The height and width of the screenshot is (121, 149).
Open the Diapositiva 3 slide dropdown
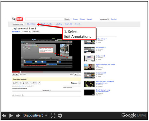35,115
